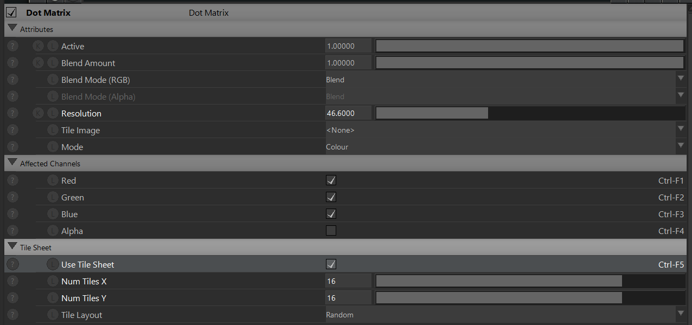Adjust the Blend Amount slider bar
This screenshot has width=692, height=325.
[530, 63]
